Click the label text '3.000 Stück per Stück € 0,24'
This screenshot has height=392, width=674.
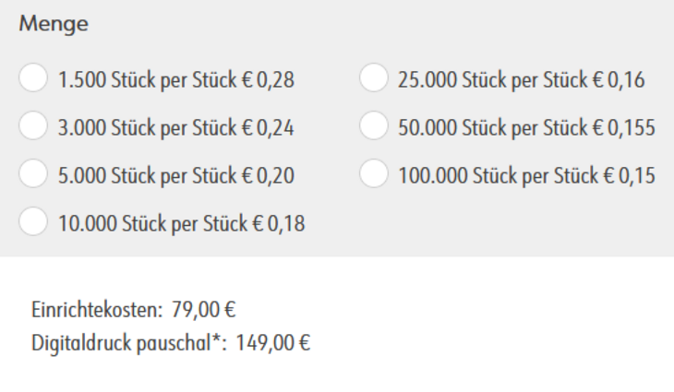tap(176, 128)
